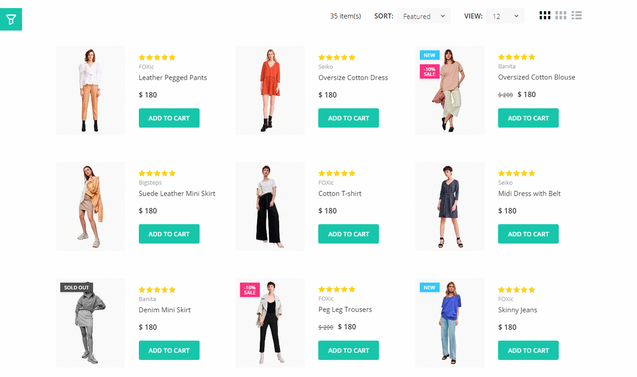Add Oversize Cotton Dress to cart
The height and width of the screenshot is (377, 637).
[x=348, y=118]
